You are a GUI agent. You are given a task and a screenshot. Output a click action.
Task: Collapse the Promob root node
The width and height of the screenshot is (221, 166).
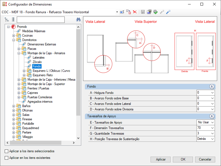click(9, 27)
